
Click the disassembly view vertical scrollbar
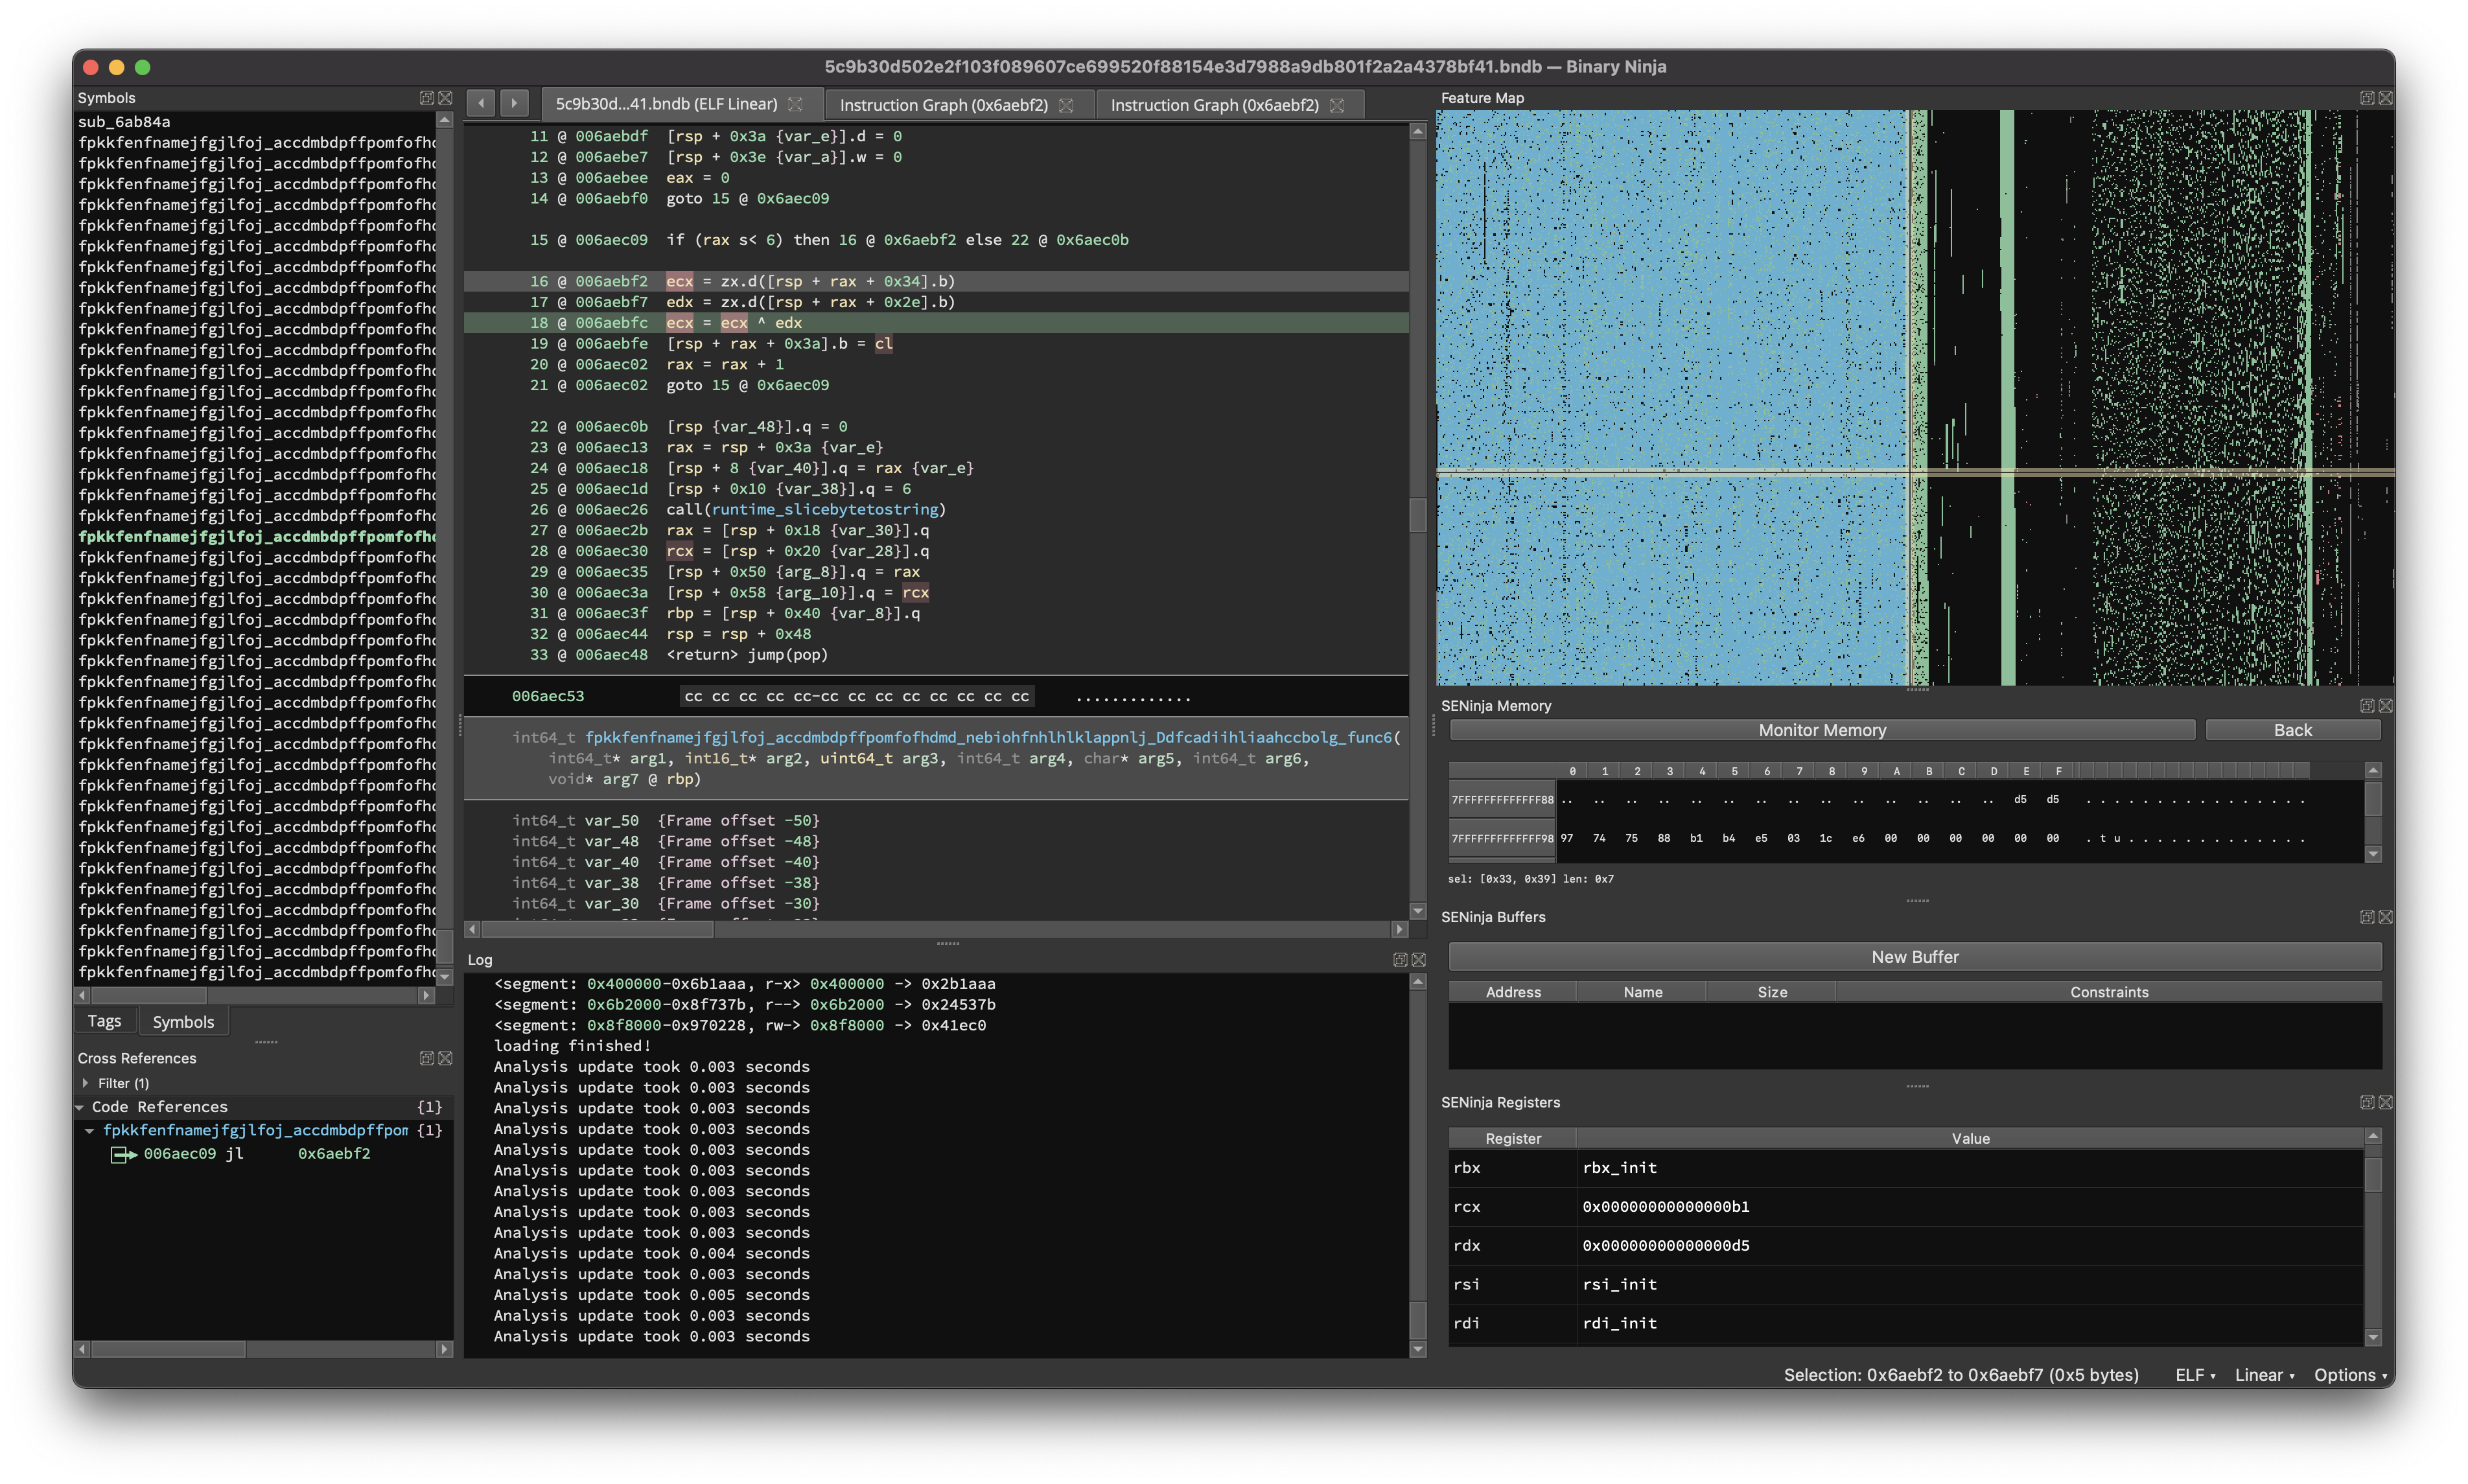(1417, 521)
